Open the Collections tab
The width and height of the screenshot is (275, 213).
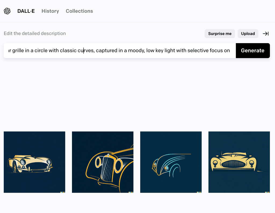coord(79,11)
